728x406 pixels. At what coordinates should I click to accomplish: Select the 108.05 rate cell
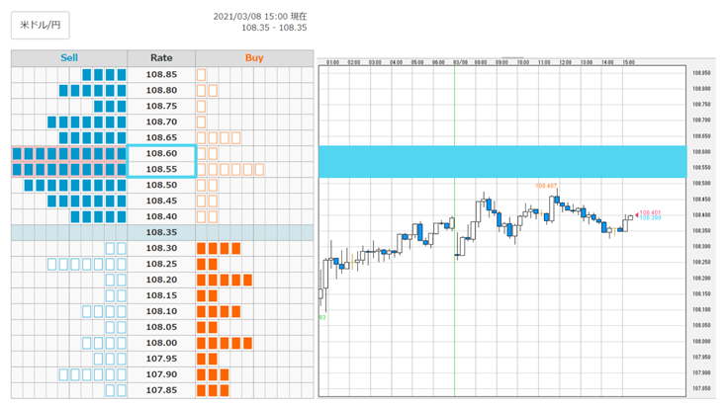161,327
